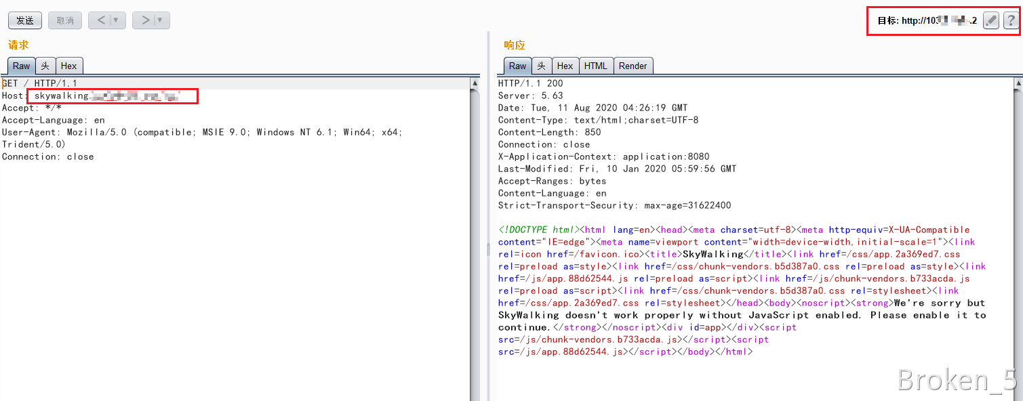Open the response Hex tab
Viewport: 1023px width, 401px height.
coord(565,66)
